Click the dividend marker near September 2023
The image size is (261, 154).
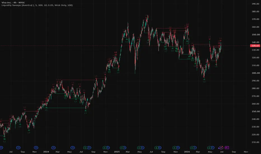[x=18, y=148]
